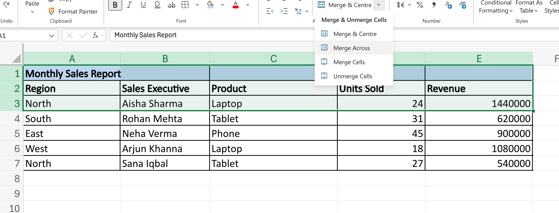This screenshot has width=559, height=213.
Task: Expand the Name Box dropdown
Action: click(x=52, y=35)
